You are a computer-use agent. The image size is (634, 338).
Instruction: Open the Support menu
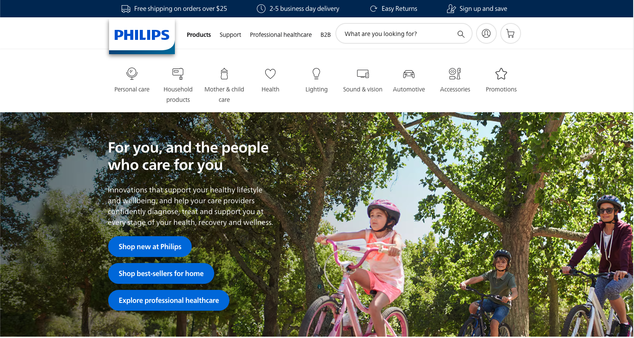[x=230, y=35]
